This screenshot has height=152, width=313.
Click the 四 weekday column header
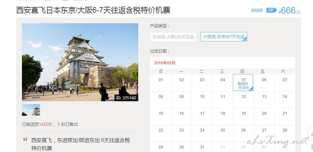(x=242, y=71)
